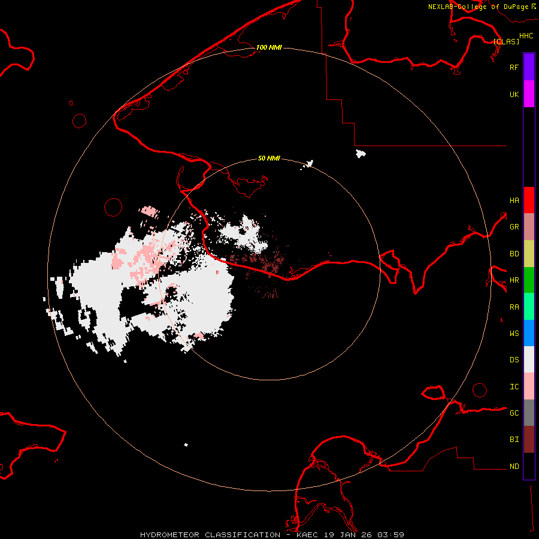Click the HHC product code text
The height and width of the screenshot is (539, 539).
tap(526, 36)
